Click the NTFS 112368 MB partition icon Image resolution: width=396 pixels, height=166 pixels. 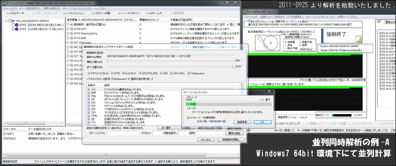pos(17,29)
